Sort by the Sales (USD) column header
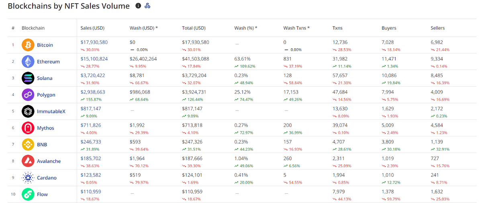This screenshot has height=203, width=482. tap(92, 28)
